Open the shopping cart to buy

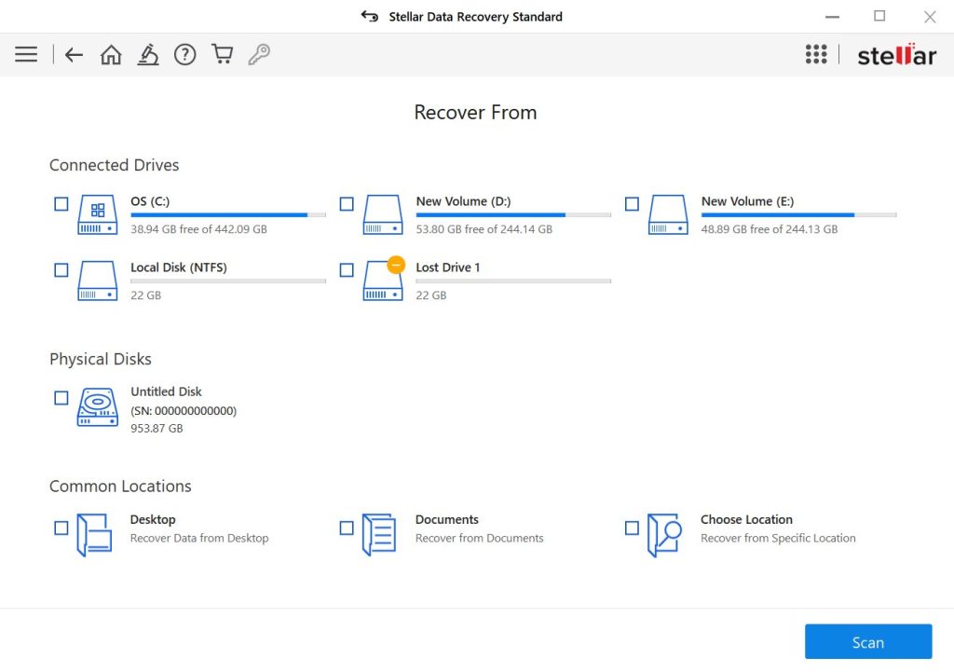point(222,54)
